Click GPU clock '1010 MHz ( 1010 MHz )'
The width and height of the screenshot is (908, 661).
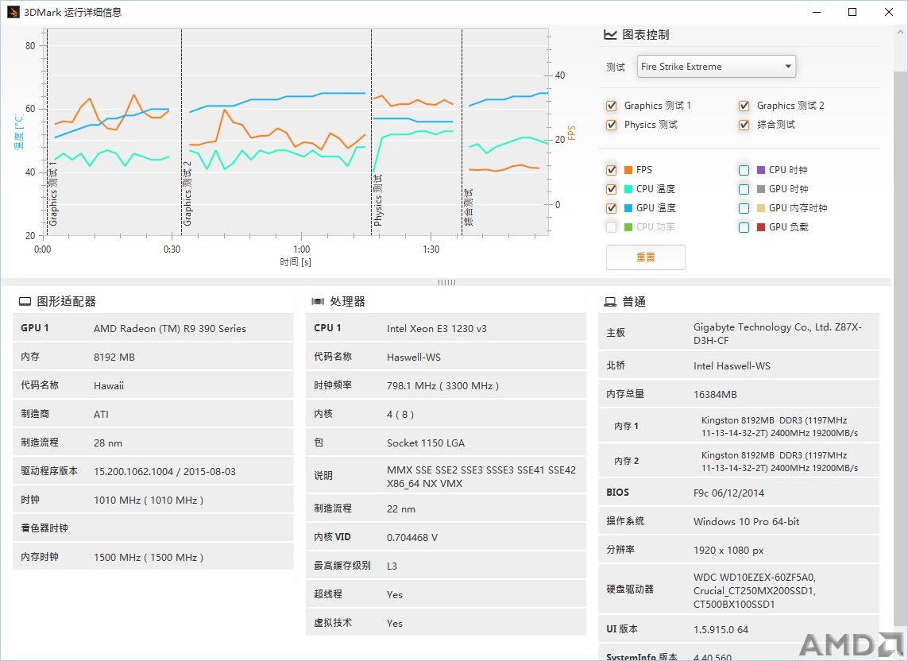[149, 500]
